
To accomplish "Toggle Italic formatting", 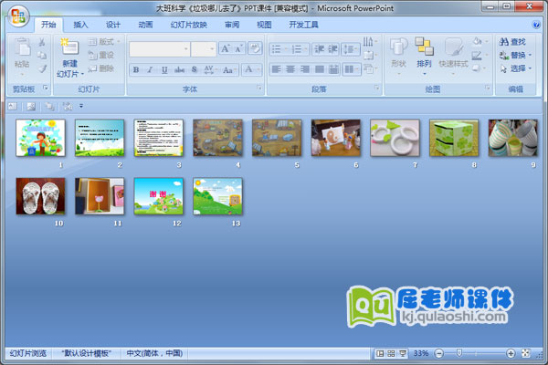I will [150, 69].
